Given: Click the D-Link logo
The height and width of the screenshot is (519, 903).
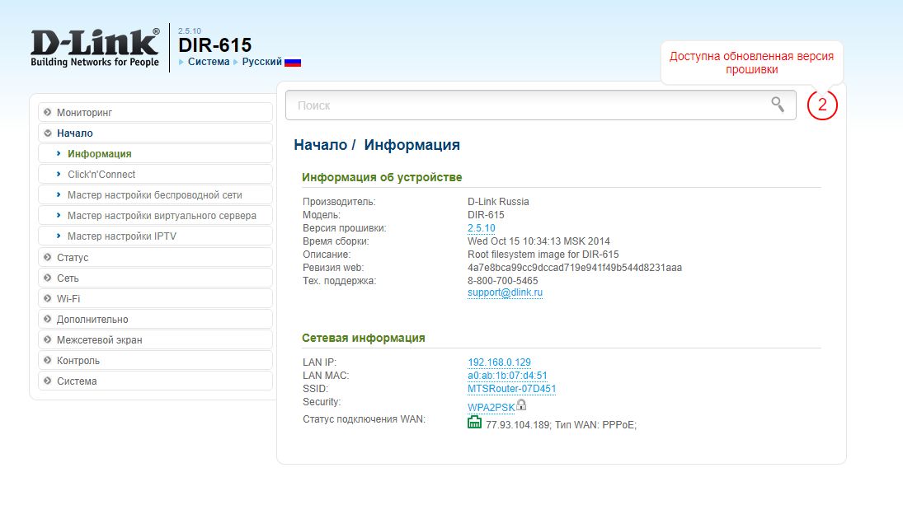Looking at the screenshot, I should (x=95, y=48).
